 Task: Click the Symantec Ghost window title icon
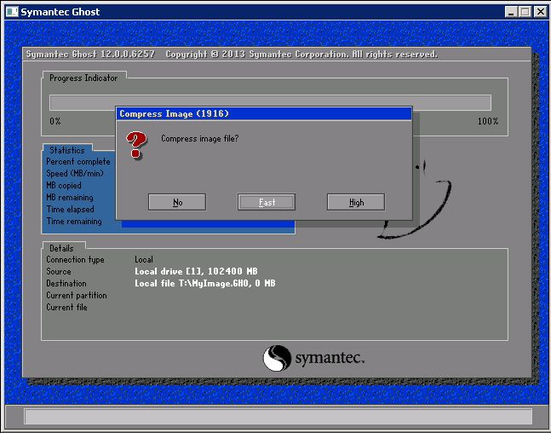(12, 12)
